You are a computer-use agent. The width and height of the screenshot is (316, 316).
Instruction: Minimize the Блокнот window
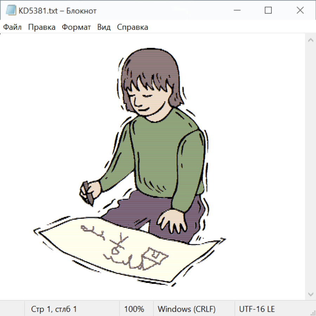(x=237, y=10)
